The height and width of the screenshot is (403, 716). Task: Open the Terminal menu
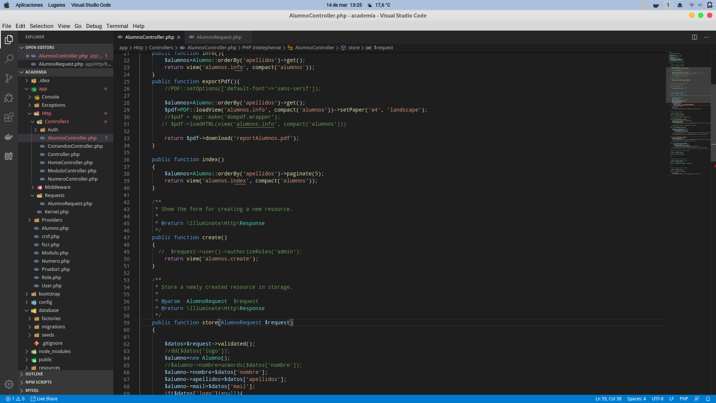pos(117,26)
